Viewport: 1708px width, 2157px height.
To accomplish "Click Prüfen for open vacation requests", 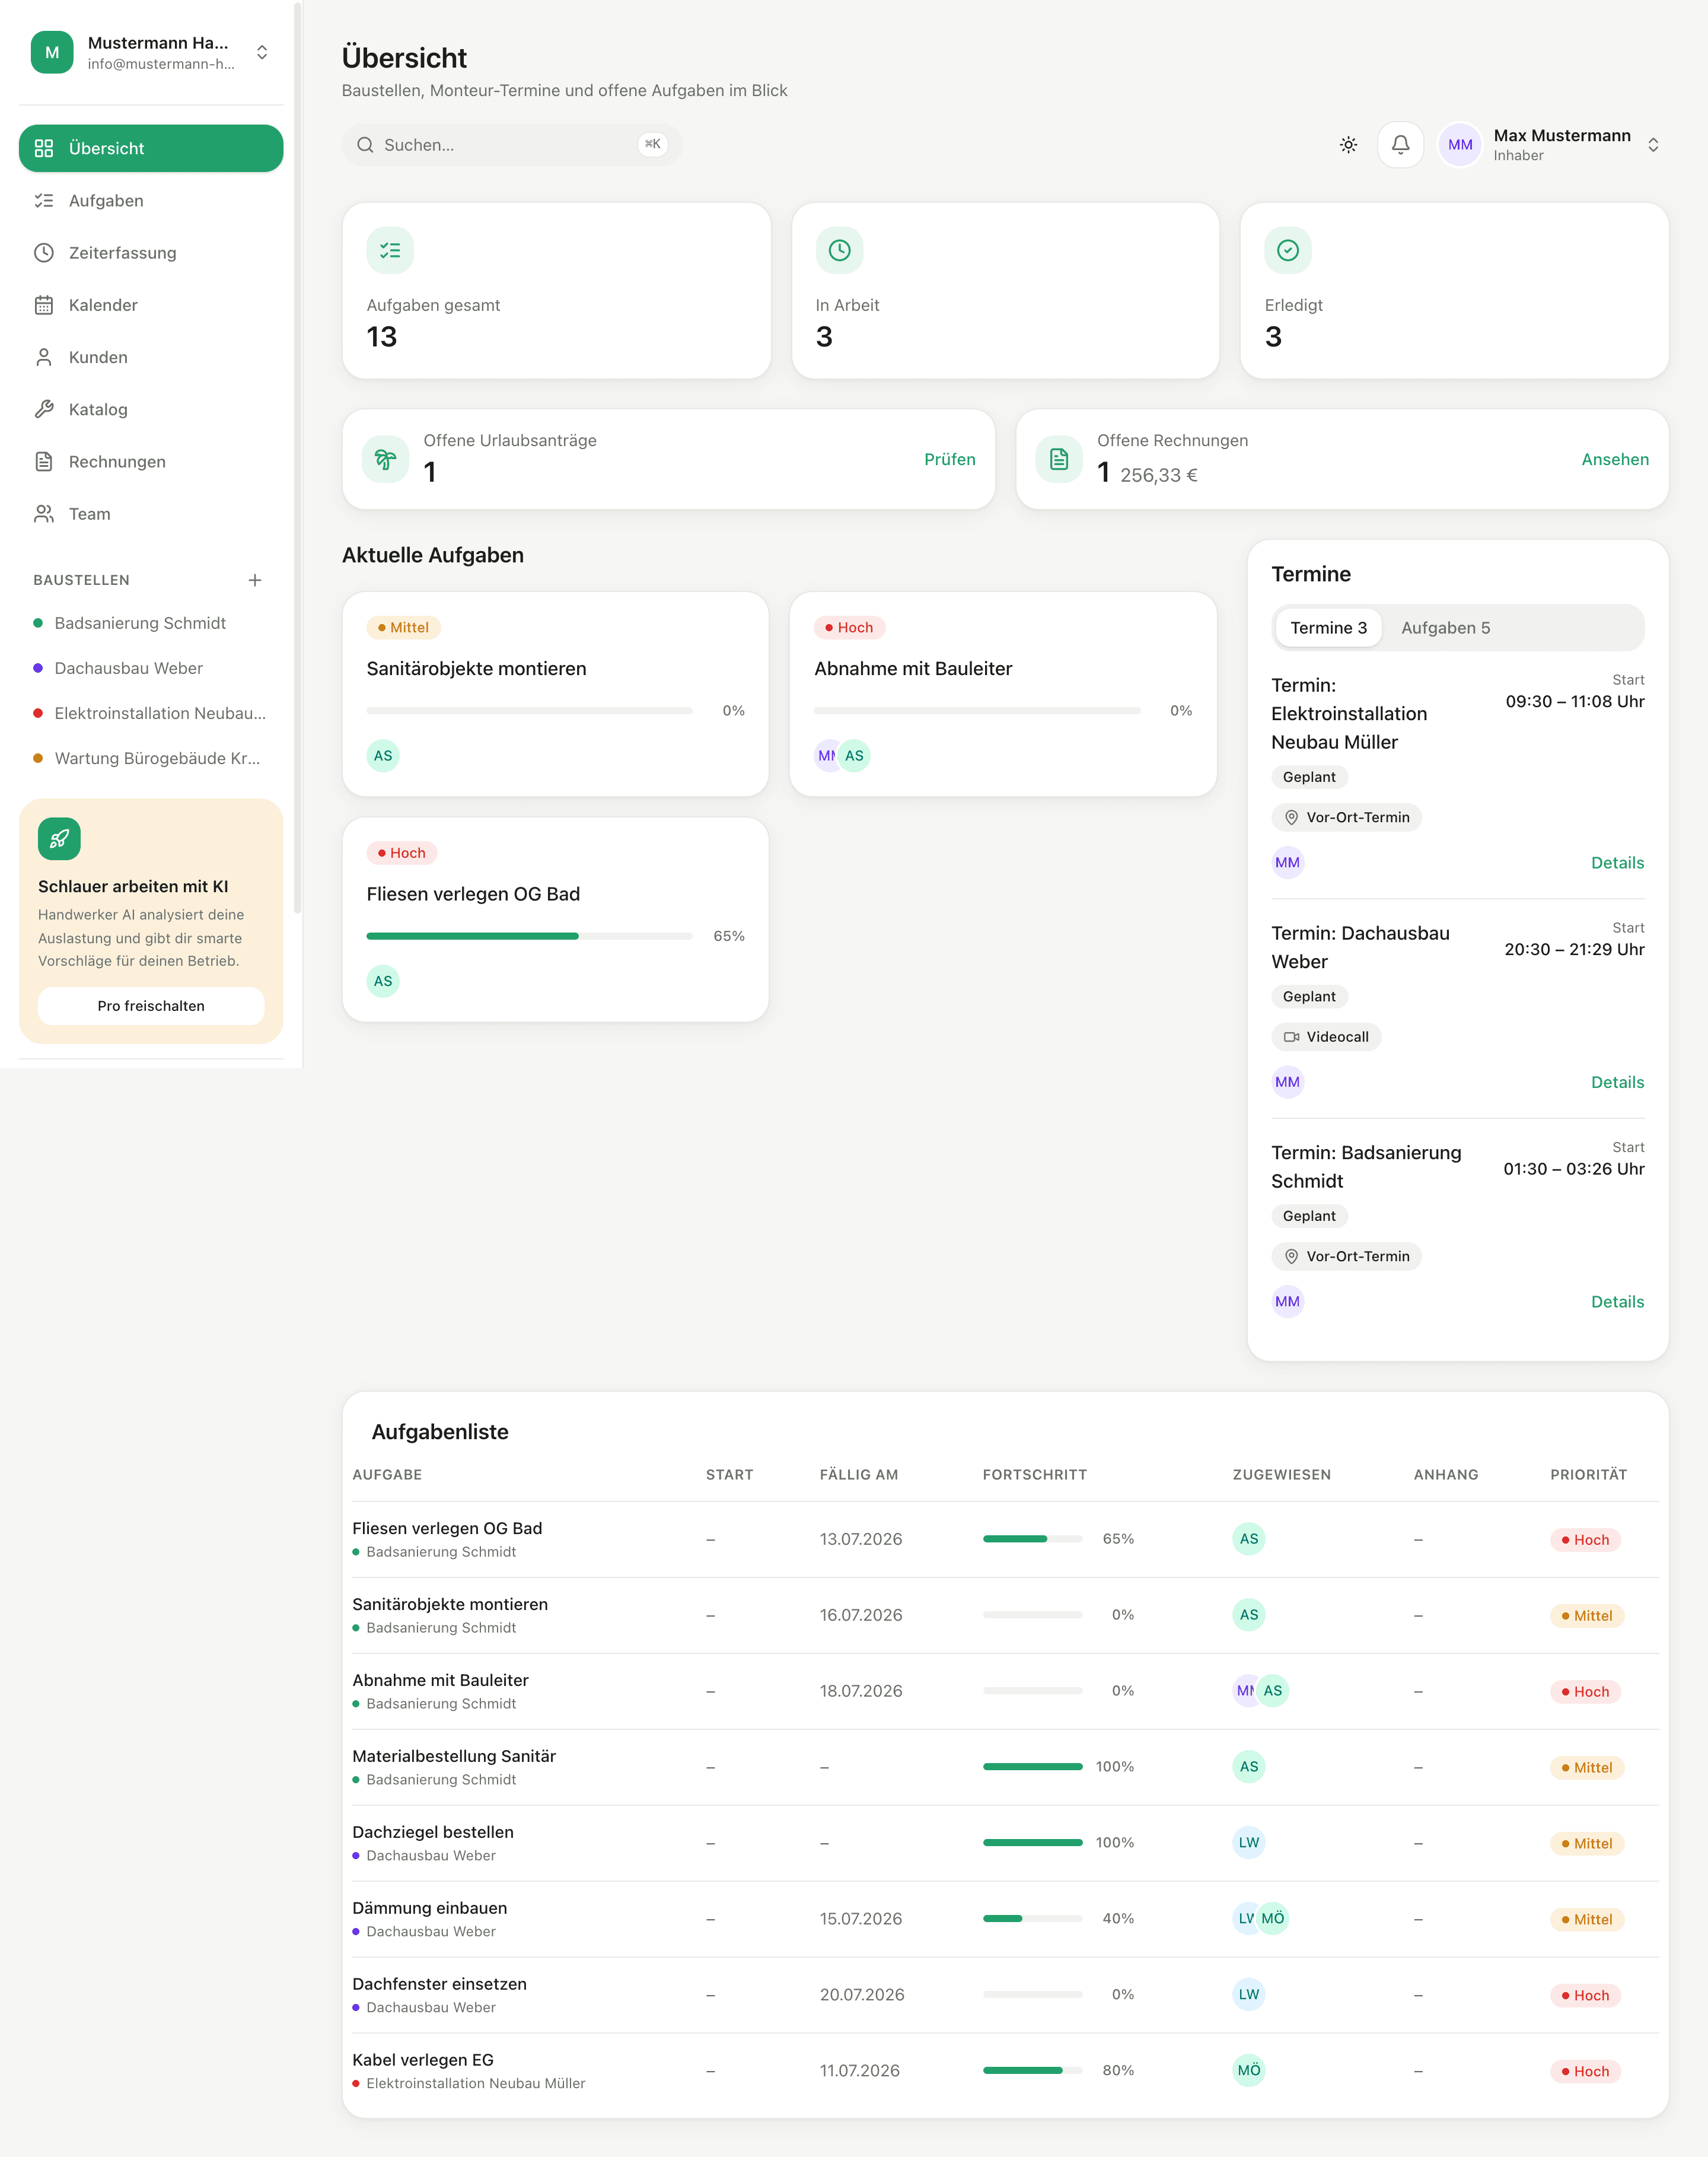I will [x=949, y=459].
